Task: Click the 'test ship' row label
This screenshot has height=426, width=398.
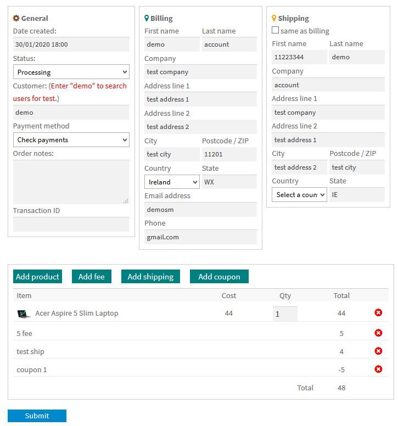Action: [x=30, y=351]
